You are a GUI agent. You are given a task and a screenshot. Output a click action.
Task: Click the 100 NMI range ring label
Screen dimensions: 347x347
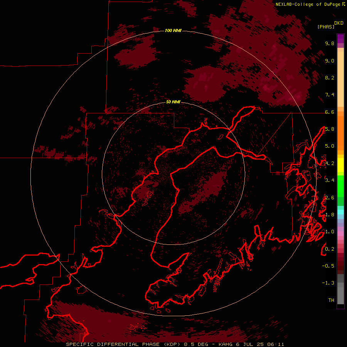(173, 30)
